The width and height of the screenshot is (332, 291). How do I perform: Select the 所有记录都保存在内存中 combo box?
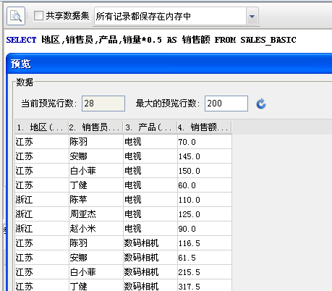click(x=176, y=16)
